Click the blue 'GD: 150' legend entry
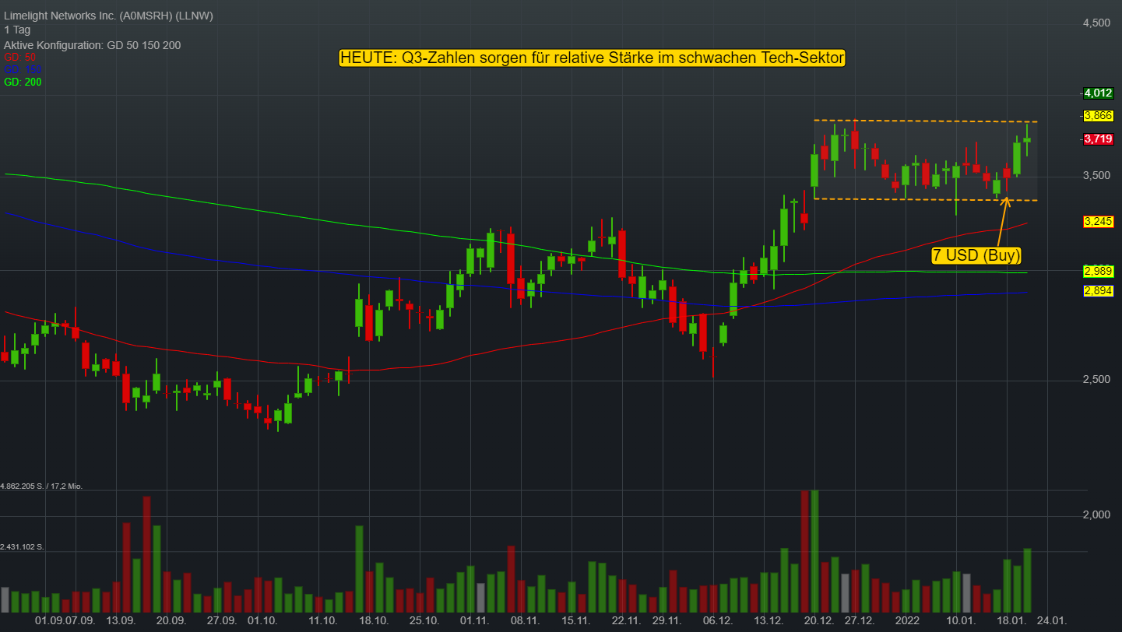This screenshot has height=632, width=1122. [23, 69]
